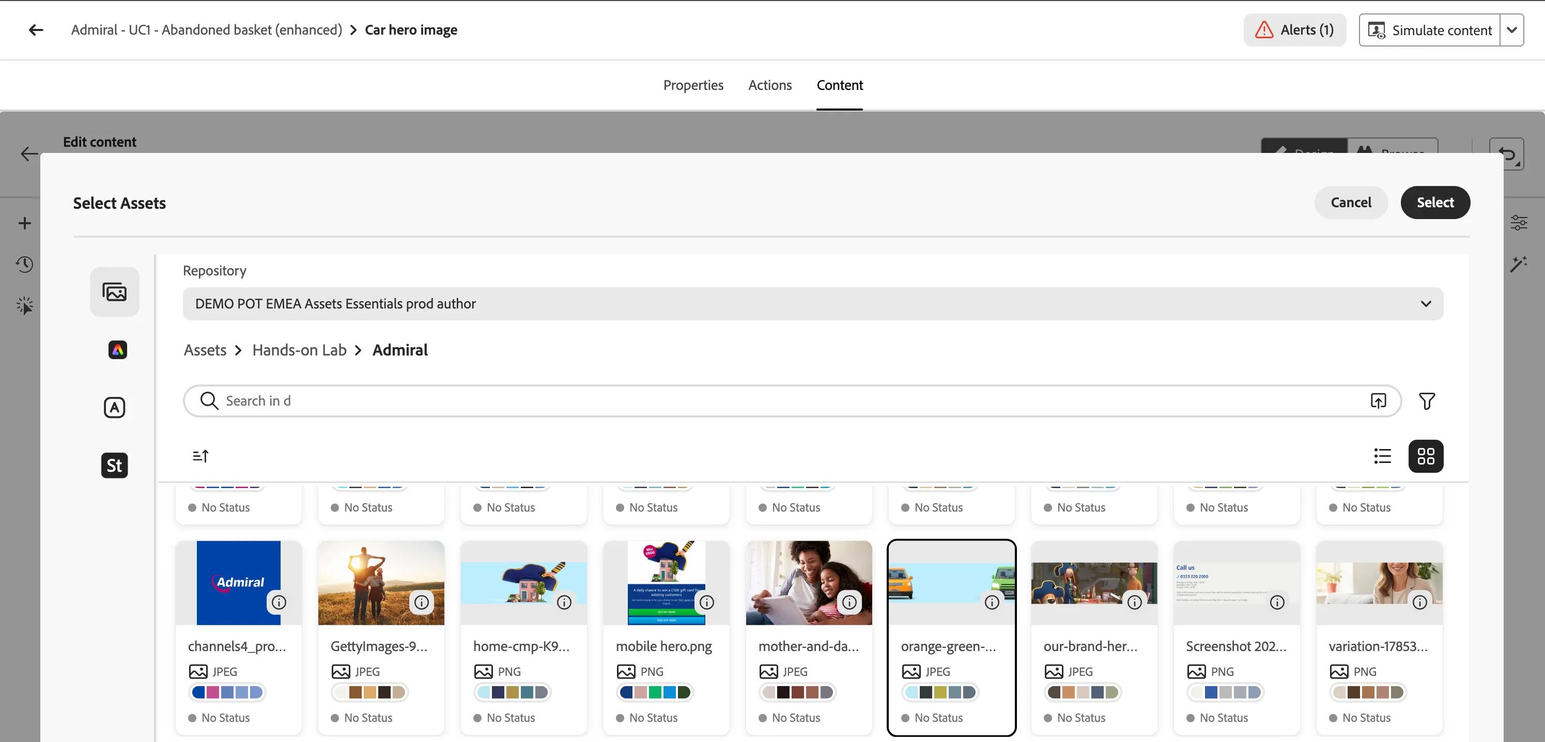The image size is (1545, 742).
Task: Switch to grid view
Action: click(1426, 456)
